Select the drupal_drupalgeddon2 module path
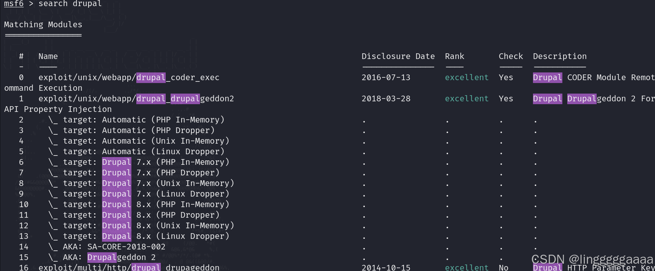The image size is (655, 271). pos(136,99)
